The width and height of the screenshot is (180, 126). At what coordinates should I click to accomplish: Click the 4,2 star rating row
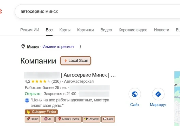43,81
